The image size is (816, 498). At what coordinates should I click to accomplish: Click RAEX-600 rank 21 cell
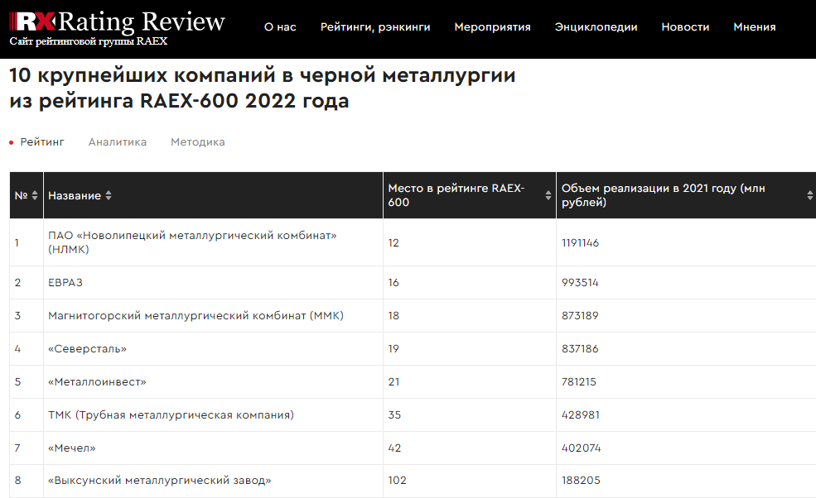pyautogui.click(x=470, y=381)
